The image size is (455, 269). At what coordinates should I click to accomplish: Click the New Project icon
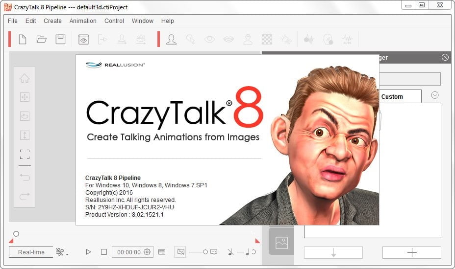click(x=23, y=39)
